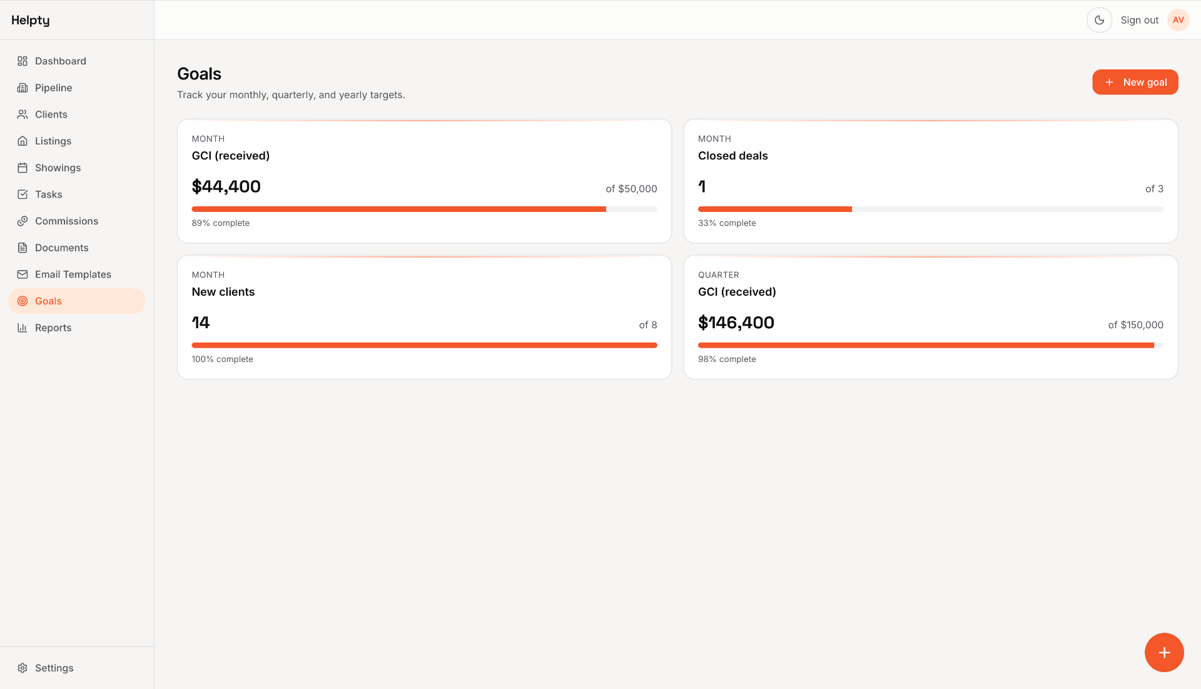Click the Commissions coins icon

(23, 221)
